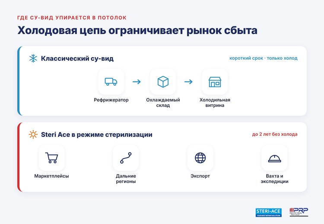Click the snowflake icon beside Классический су-вид

point(33,58)
